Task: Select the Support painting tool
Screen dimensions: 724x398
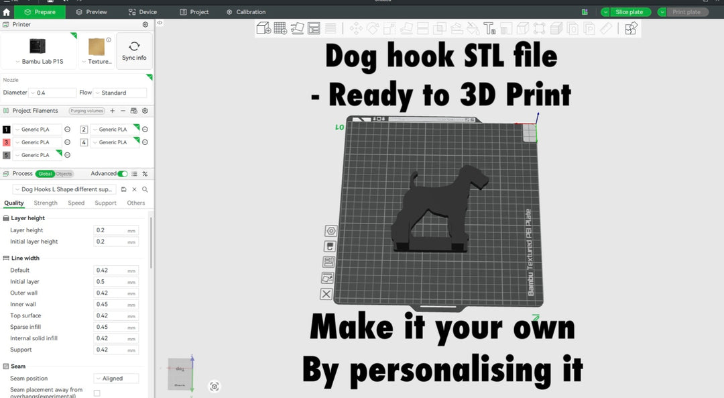Action: (x=457, y=29)
